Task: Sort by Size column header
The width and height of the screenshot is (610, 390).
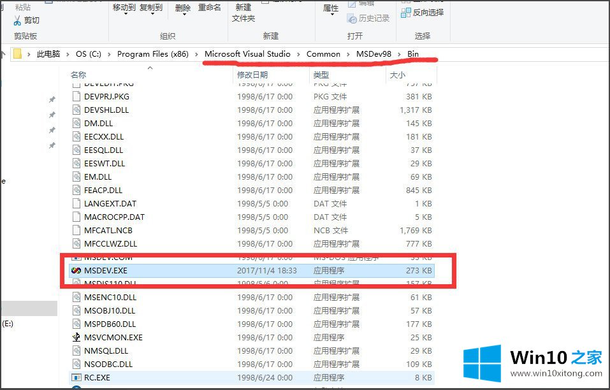Action: 398,75
